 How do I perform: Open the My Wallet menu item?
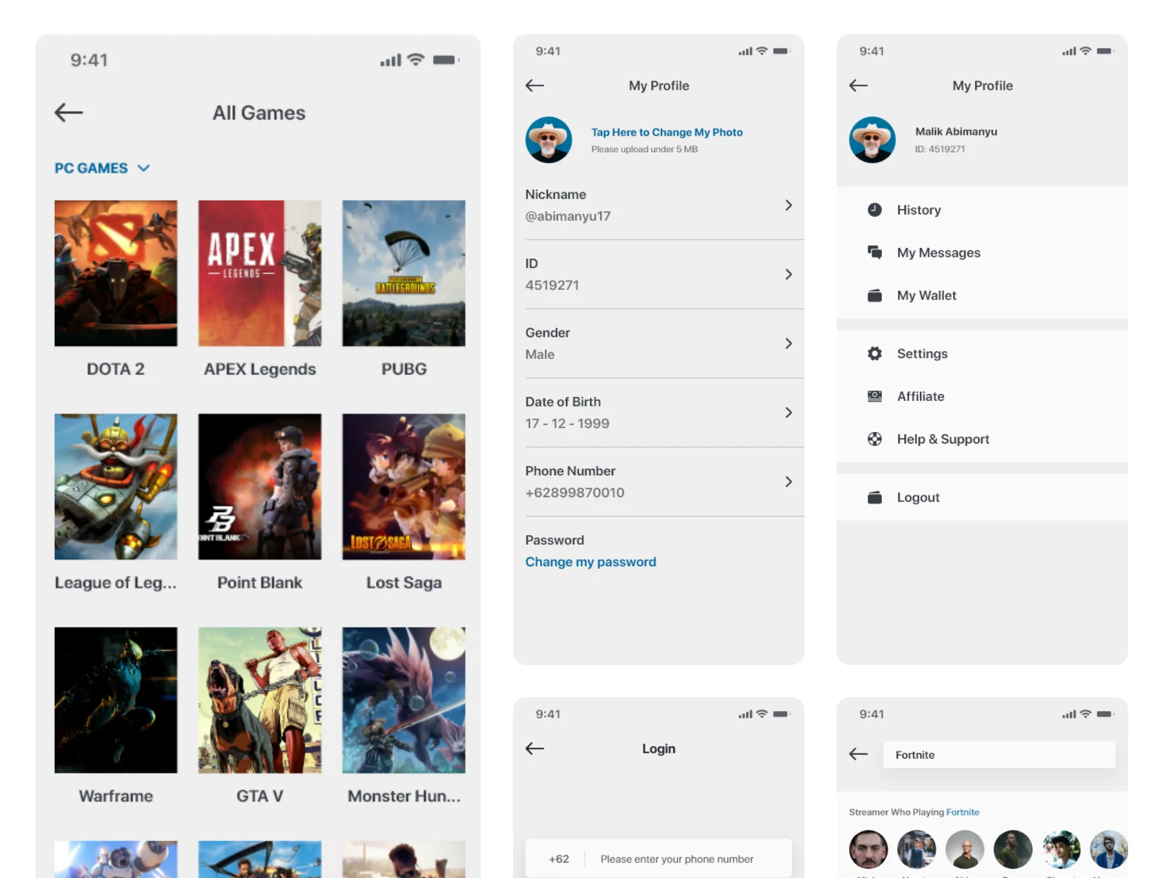click(x=982, y=295)
